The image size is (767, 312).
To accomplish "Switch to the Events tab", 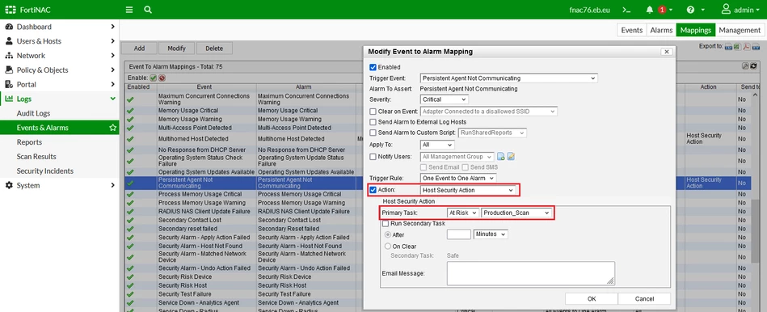I will point(631,31).
